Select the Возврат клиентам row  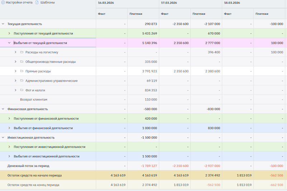coord(33,100)
